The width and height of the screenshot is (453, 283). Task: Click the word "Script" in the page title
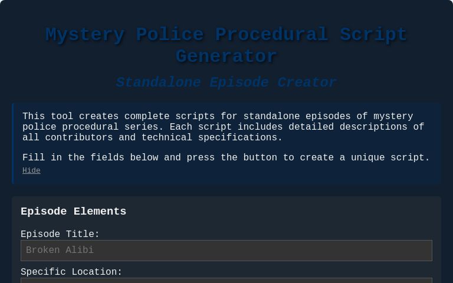point(373,35)
